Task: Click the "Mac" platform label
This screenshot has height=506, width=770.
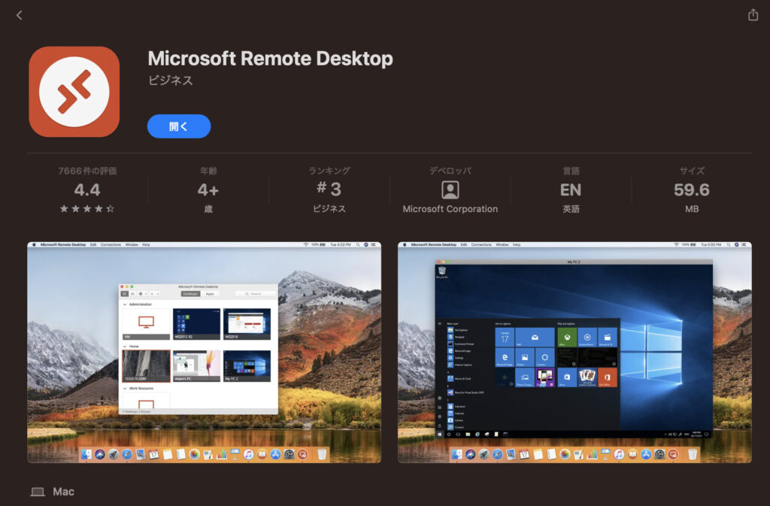Action: [x=63, y=492]
